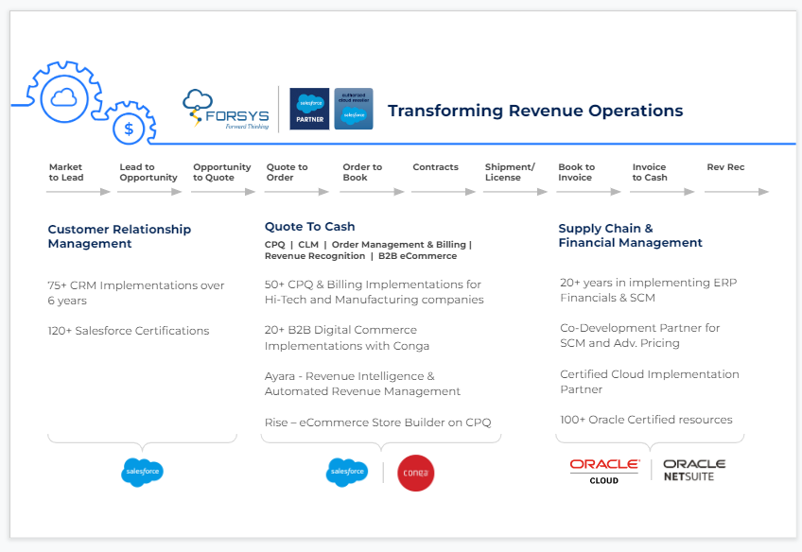Click the red Conga logo
The width and height of the screenshot is (802, 552).
(416, 473)
